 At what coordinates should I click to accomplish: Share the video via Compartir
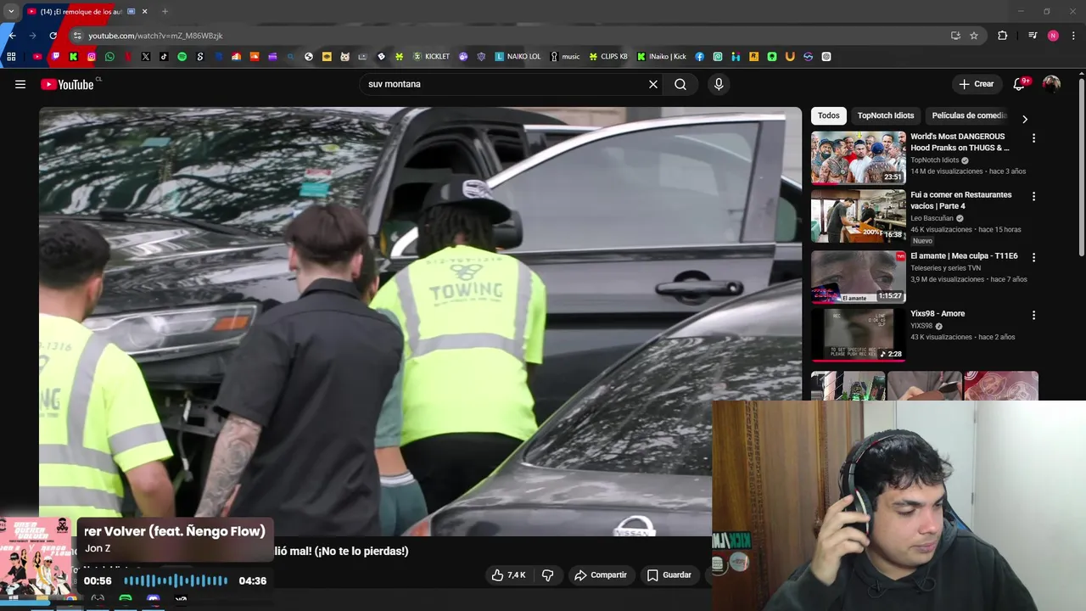point(601,575)
